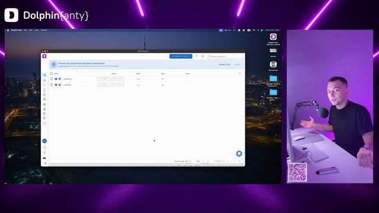The image size is (379, 213).
Task: Select the profile 2 name text
Action: coord(68,79)
